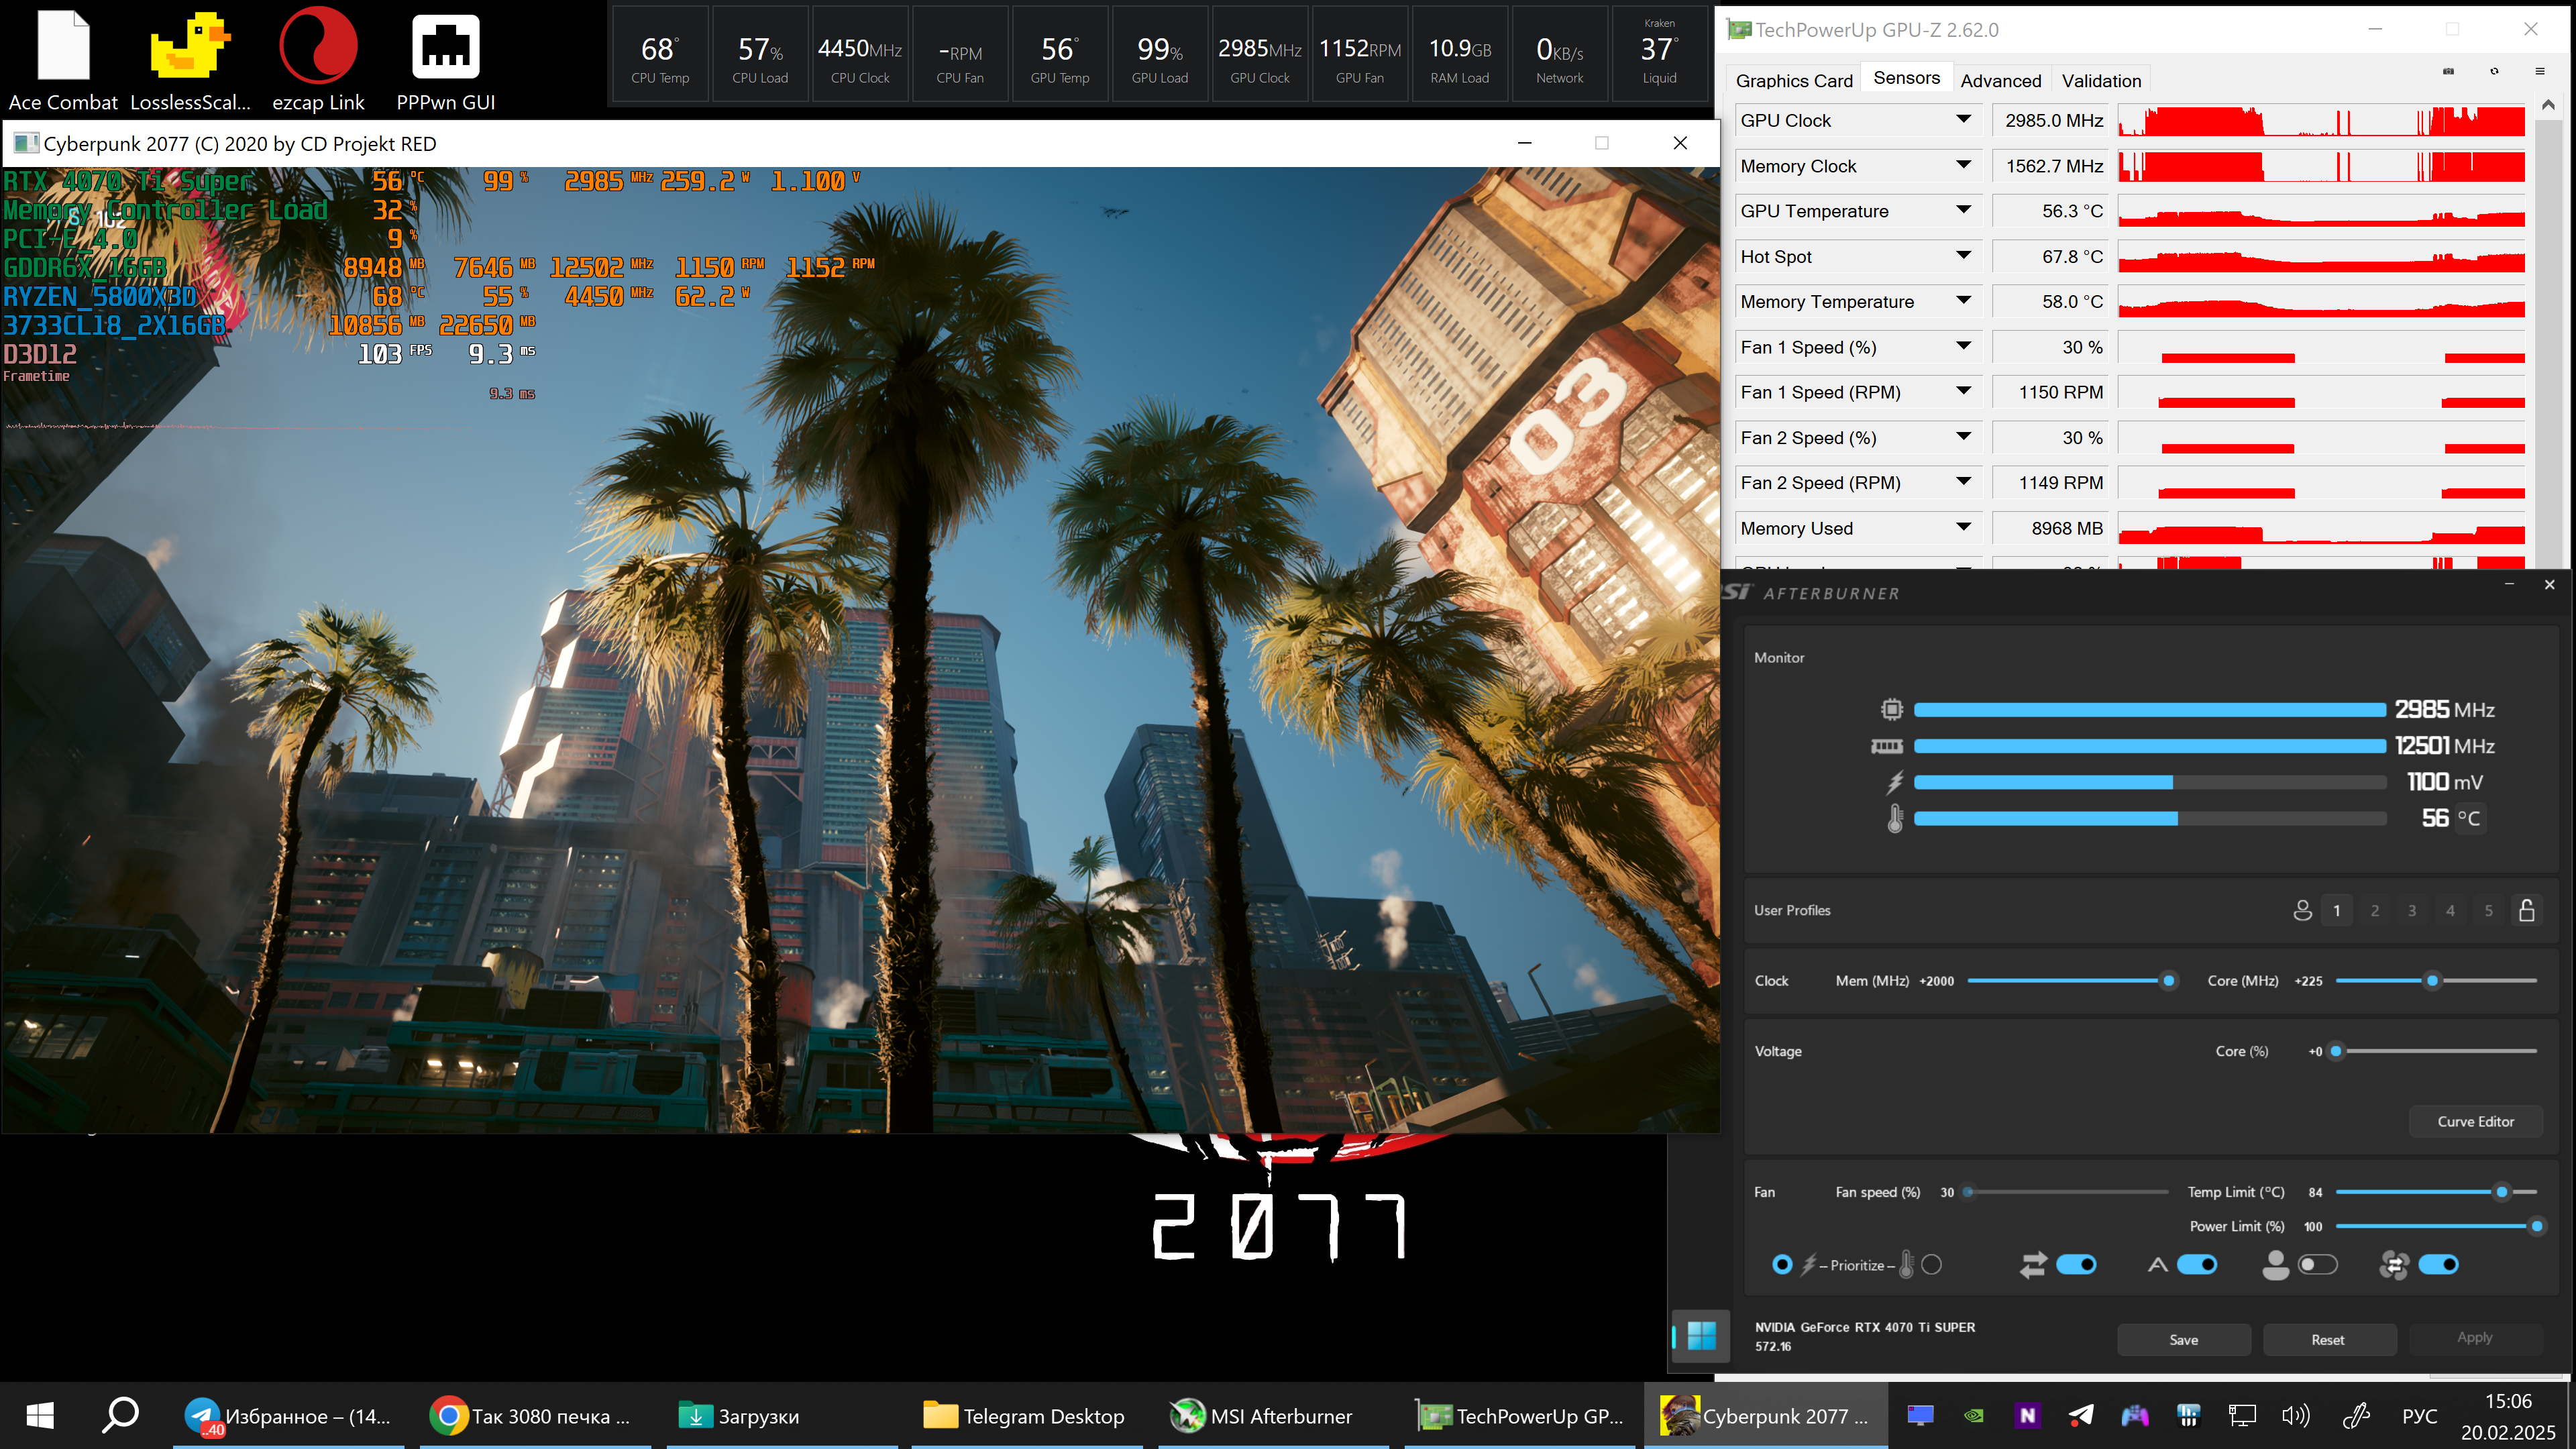The width and height of the screenshot is (2576, 1449).
Task: Click Afterburner Windows startup icon
Action: tap(1701, 1335)
